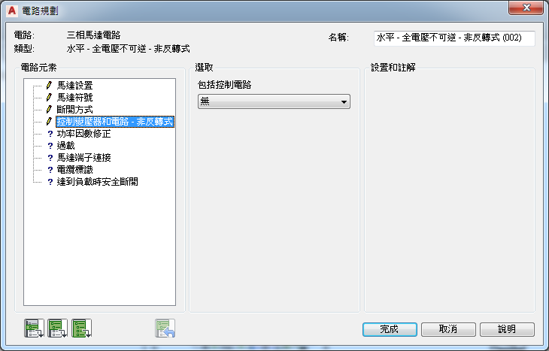
Task: Open the 包括控制電路 dropdown showing 無
Action: 274,101
